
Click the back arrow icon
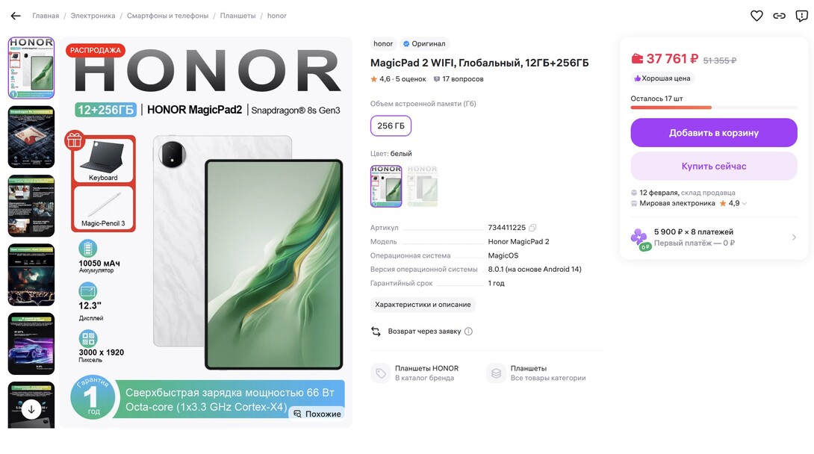coord(16,16)
